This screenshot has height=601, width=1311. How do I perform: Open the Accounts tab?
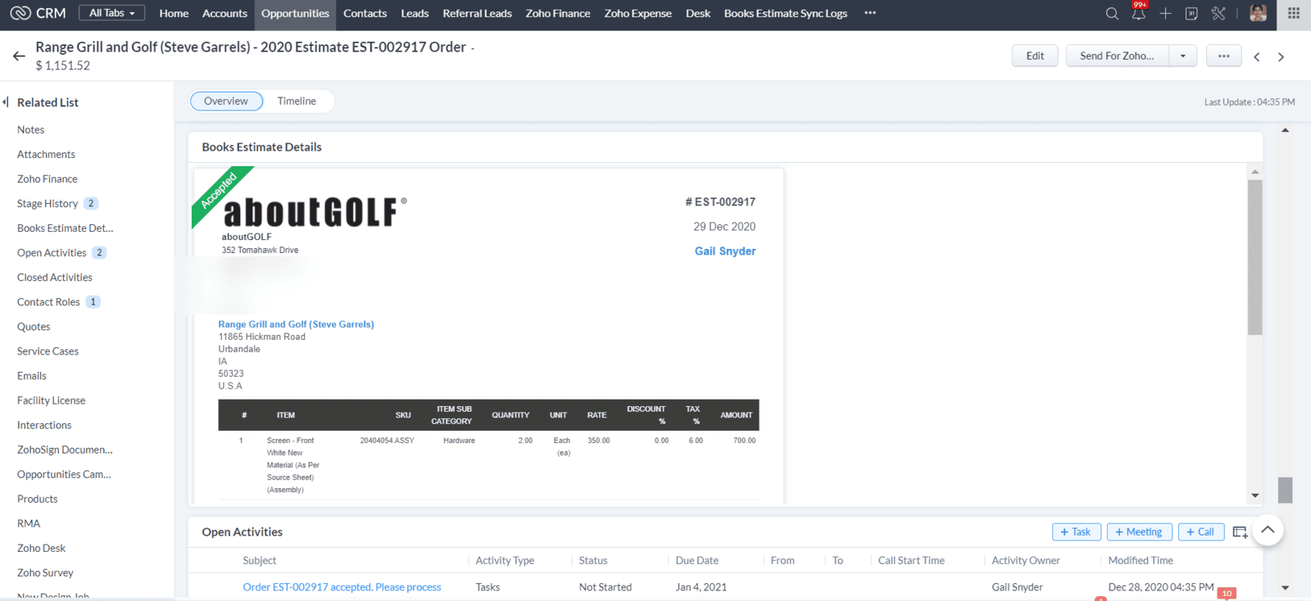click(x=225, y=13)
